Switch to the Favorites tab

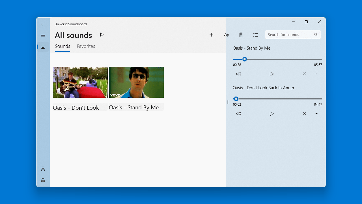[x=86, y=46]
